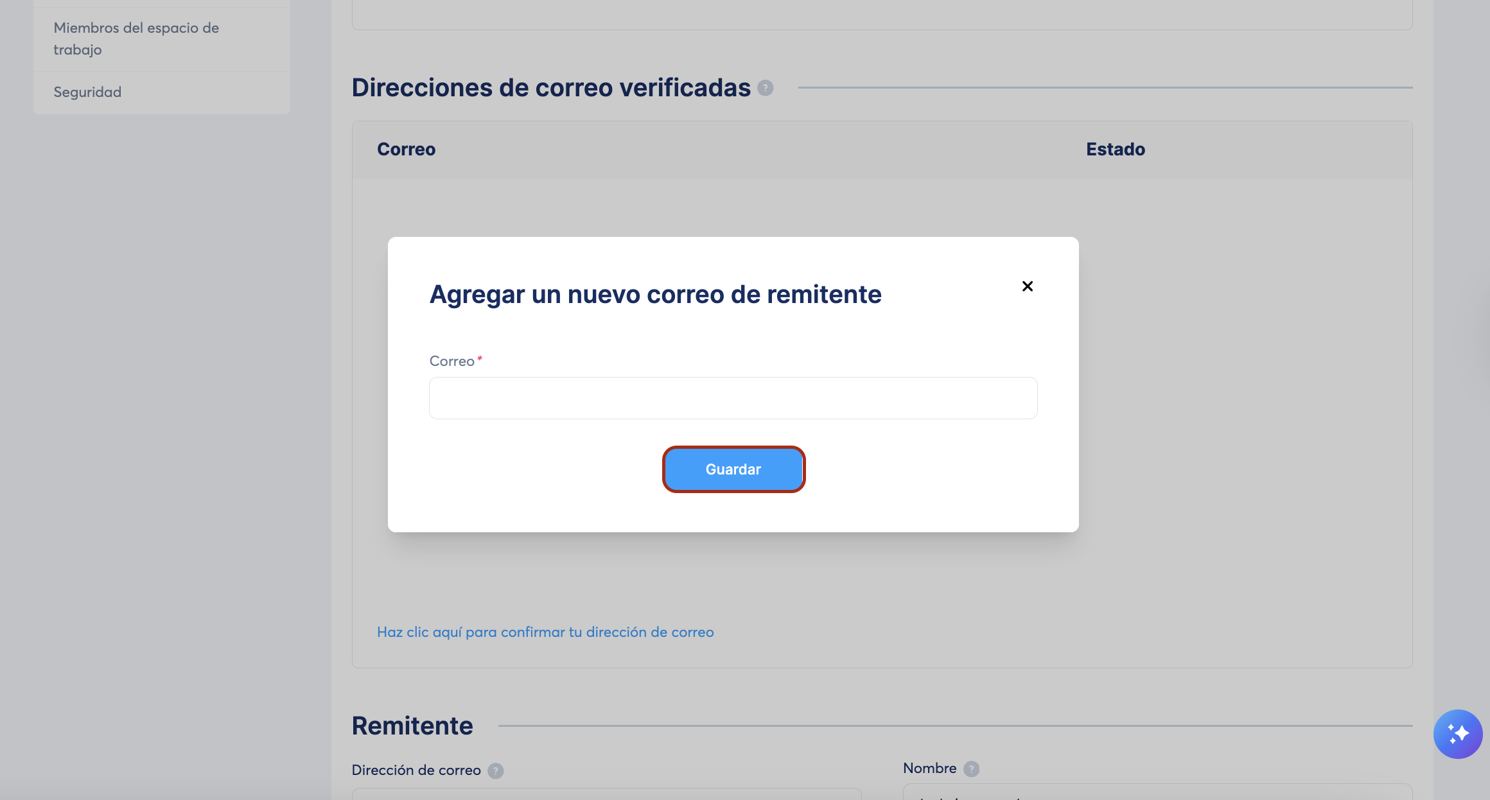Image resolution: width=1490 pixels, height=800 pixels.
Task: Click the Nombre field under Remitente
Action: click(1156, 794)
